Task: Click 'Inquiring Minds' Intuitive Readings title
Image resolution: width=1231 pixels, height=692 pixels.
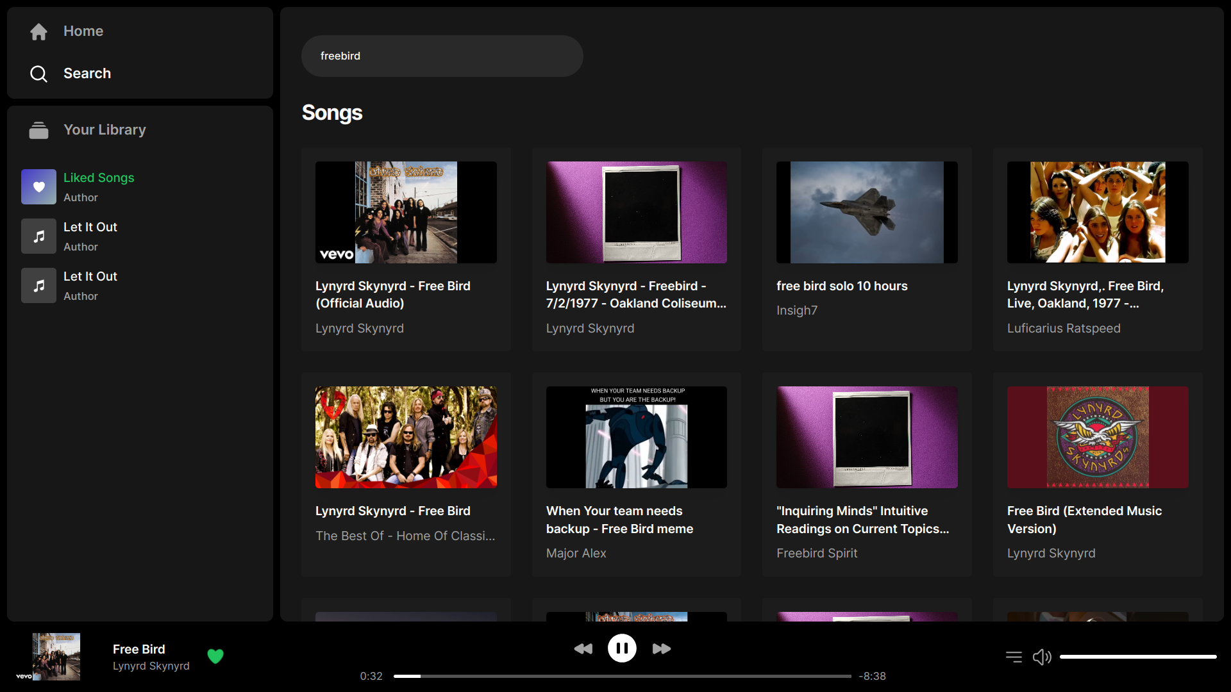Action: click(862, 520)
